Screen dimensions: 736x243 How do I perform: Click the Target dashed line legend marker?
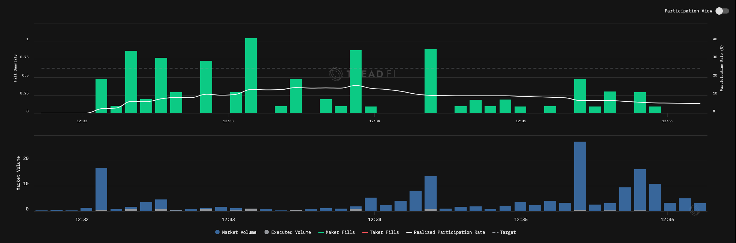(495, 232)
